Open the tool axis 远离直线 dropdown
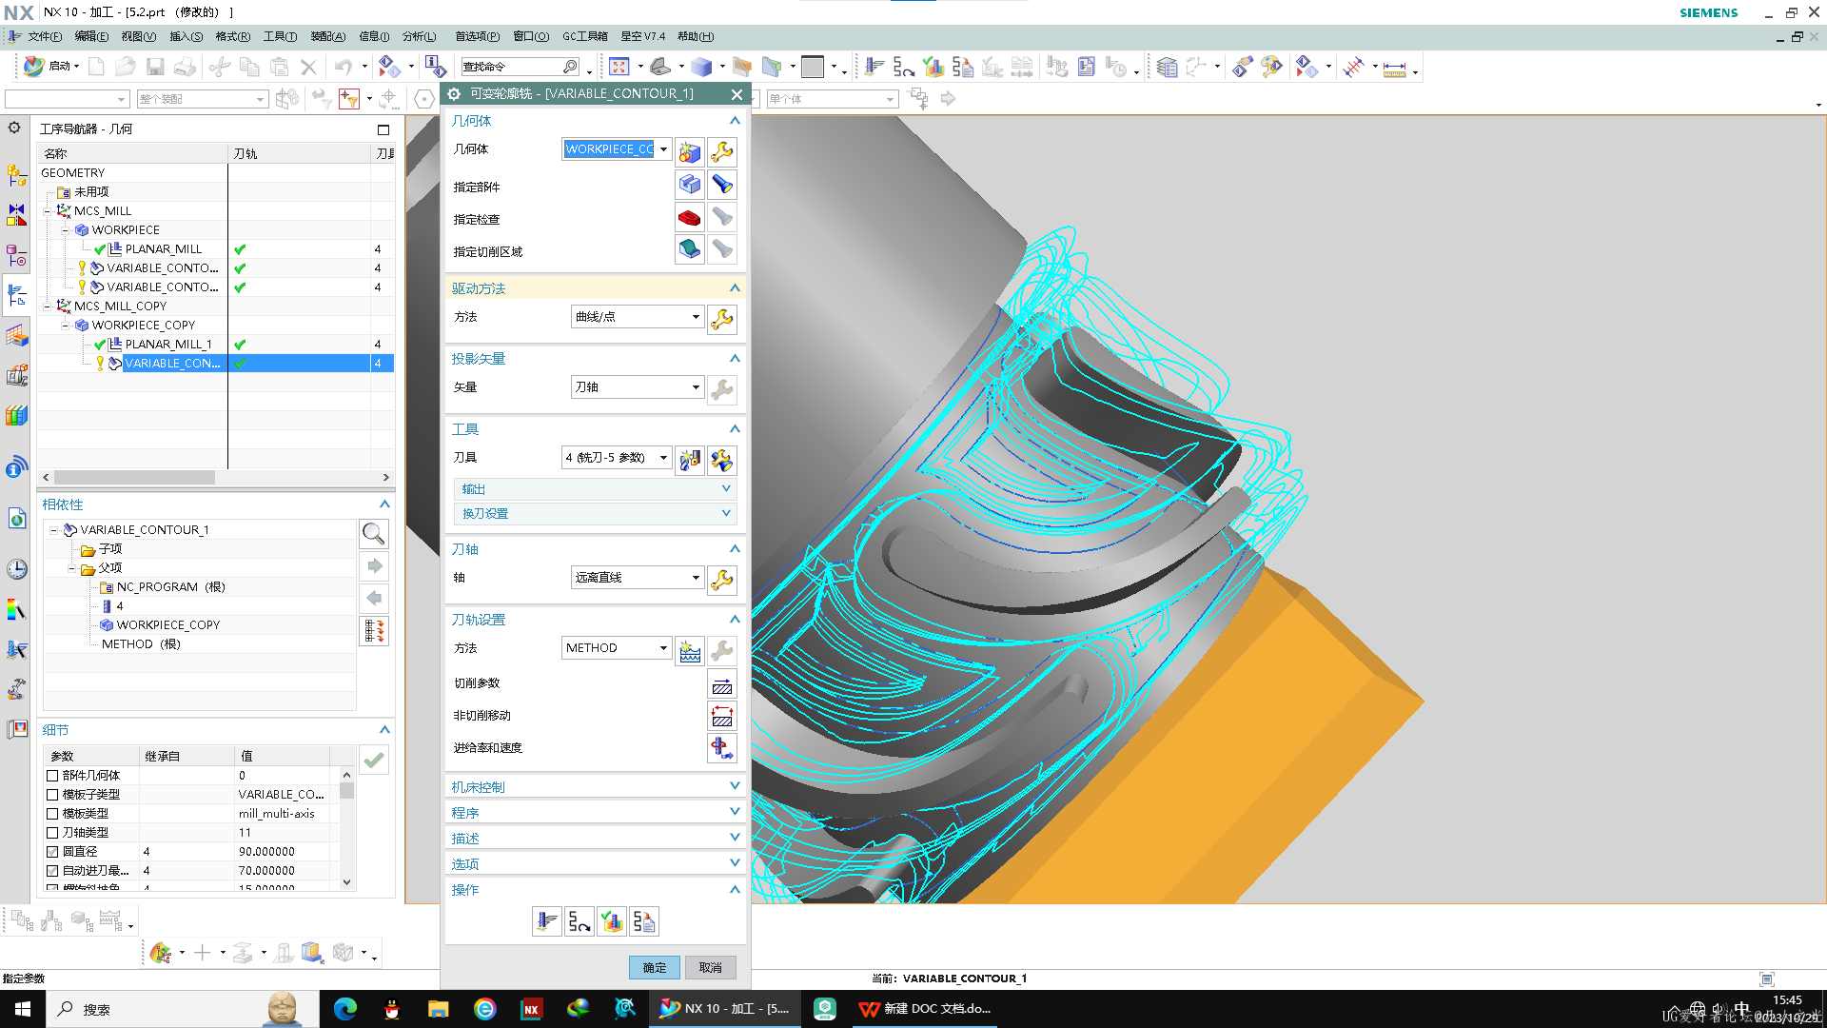This screenshot has height=1028, width=1827. (637, 578)
